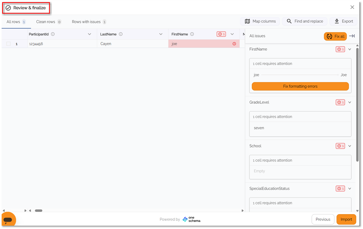Click the horizontal scrollbar below the table
363x229 pixels.
click(38, 210)
